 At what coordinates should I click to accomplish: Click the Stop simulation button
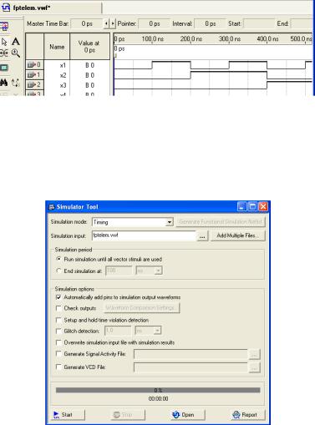[128, 415]
